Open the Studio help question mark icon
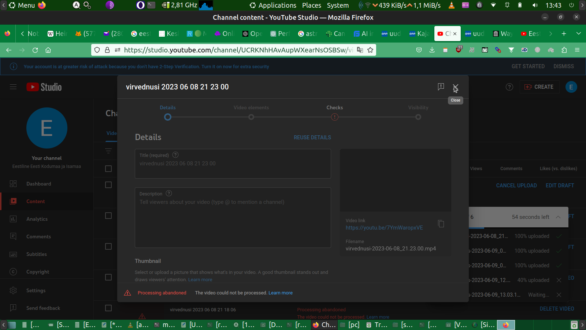This screenshot has width=586, height=330. tap(509, 87)
